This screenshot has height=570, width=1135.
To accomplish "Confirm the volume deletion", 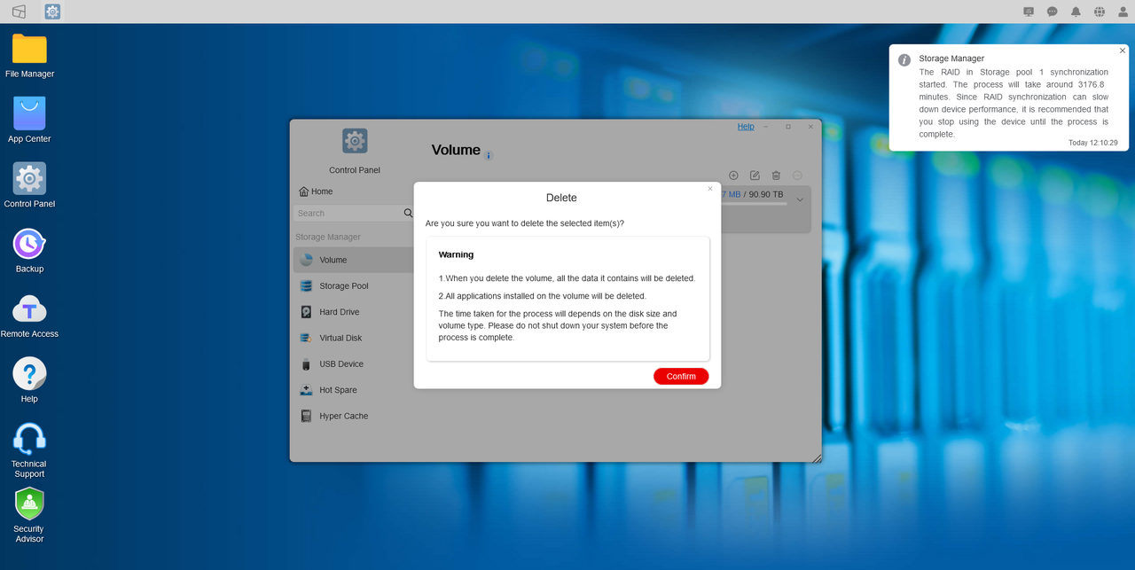I will (681, 376).
